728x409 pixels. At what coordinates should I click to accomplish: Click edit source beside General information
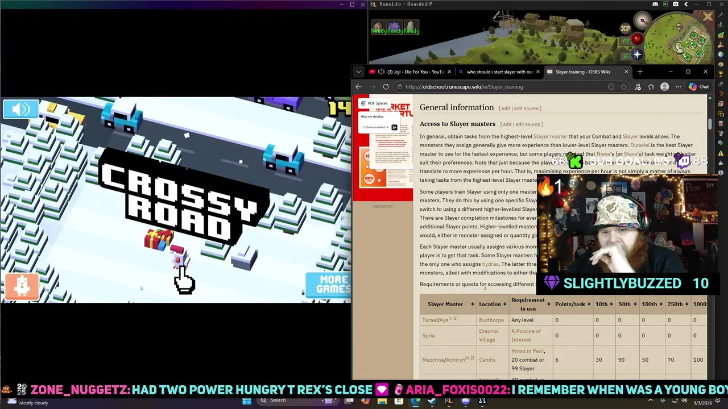click(x=526, y=108)
